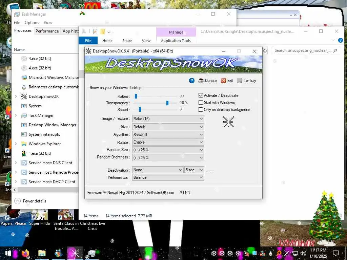Click the search magnifier in Explorer search box
347x260 pixels.
pyautogui.click(x=335, y=50)
